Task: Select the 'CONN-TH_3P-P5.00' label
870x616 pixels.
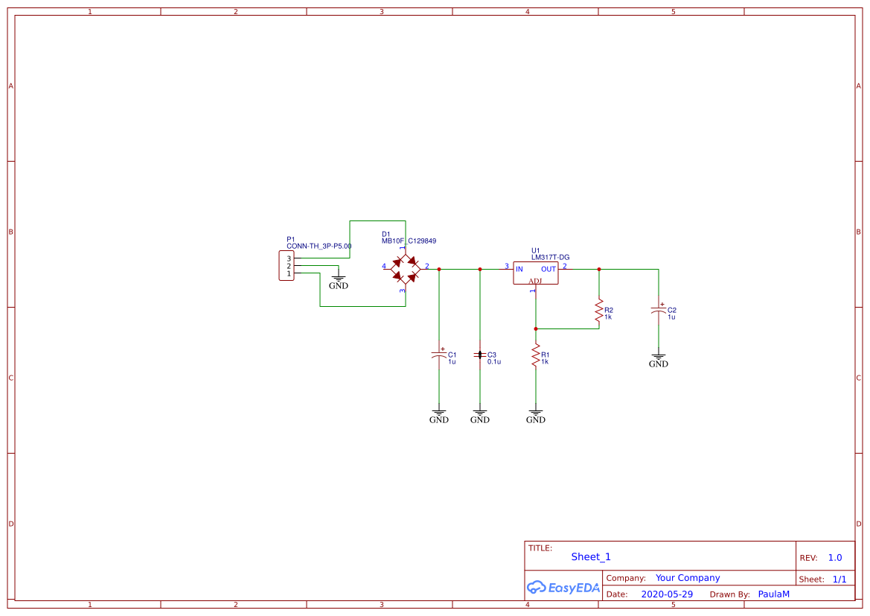Action: [319, 246]
